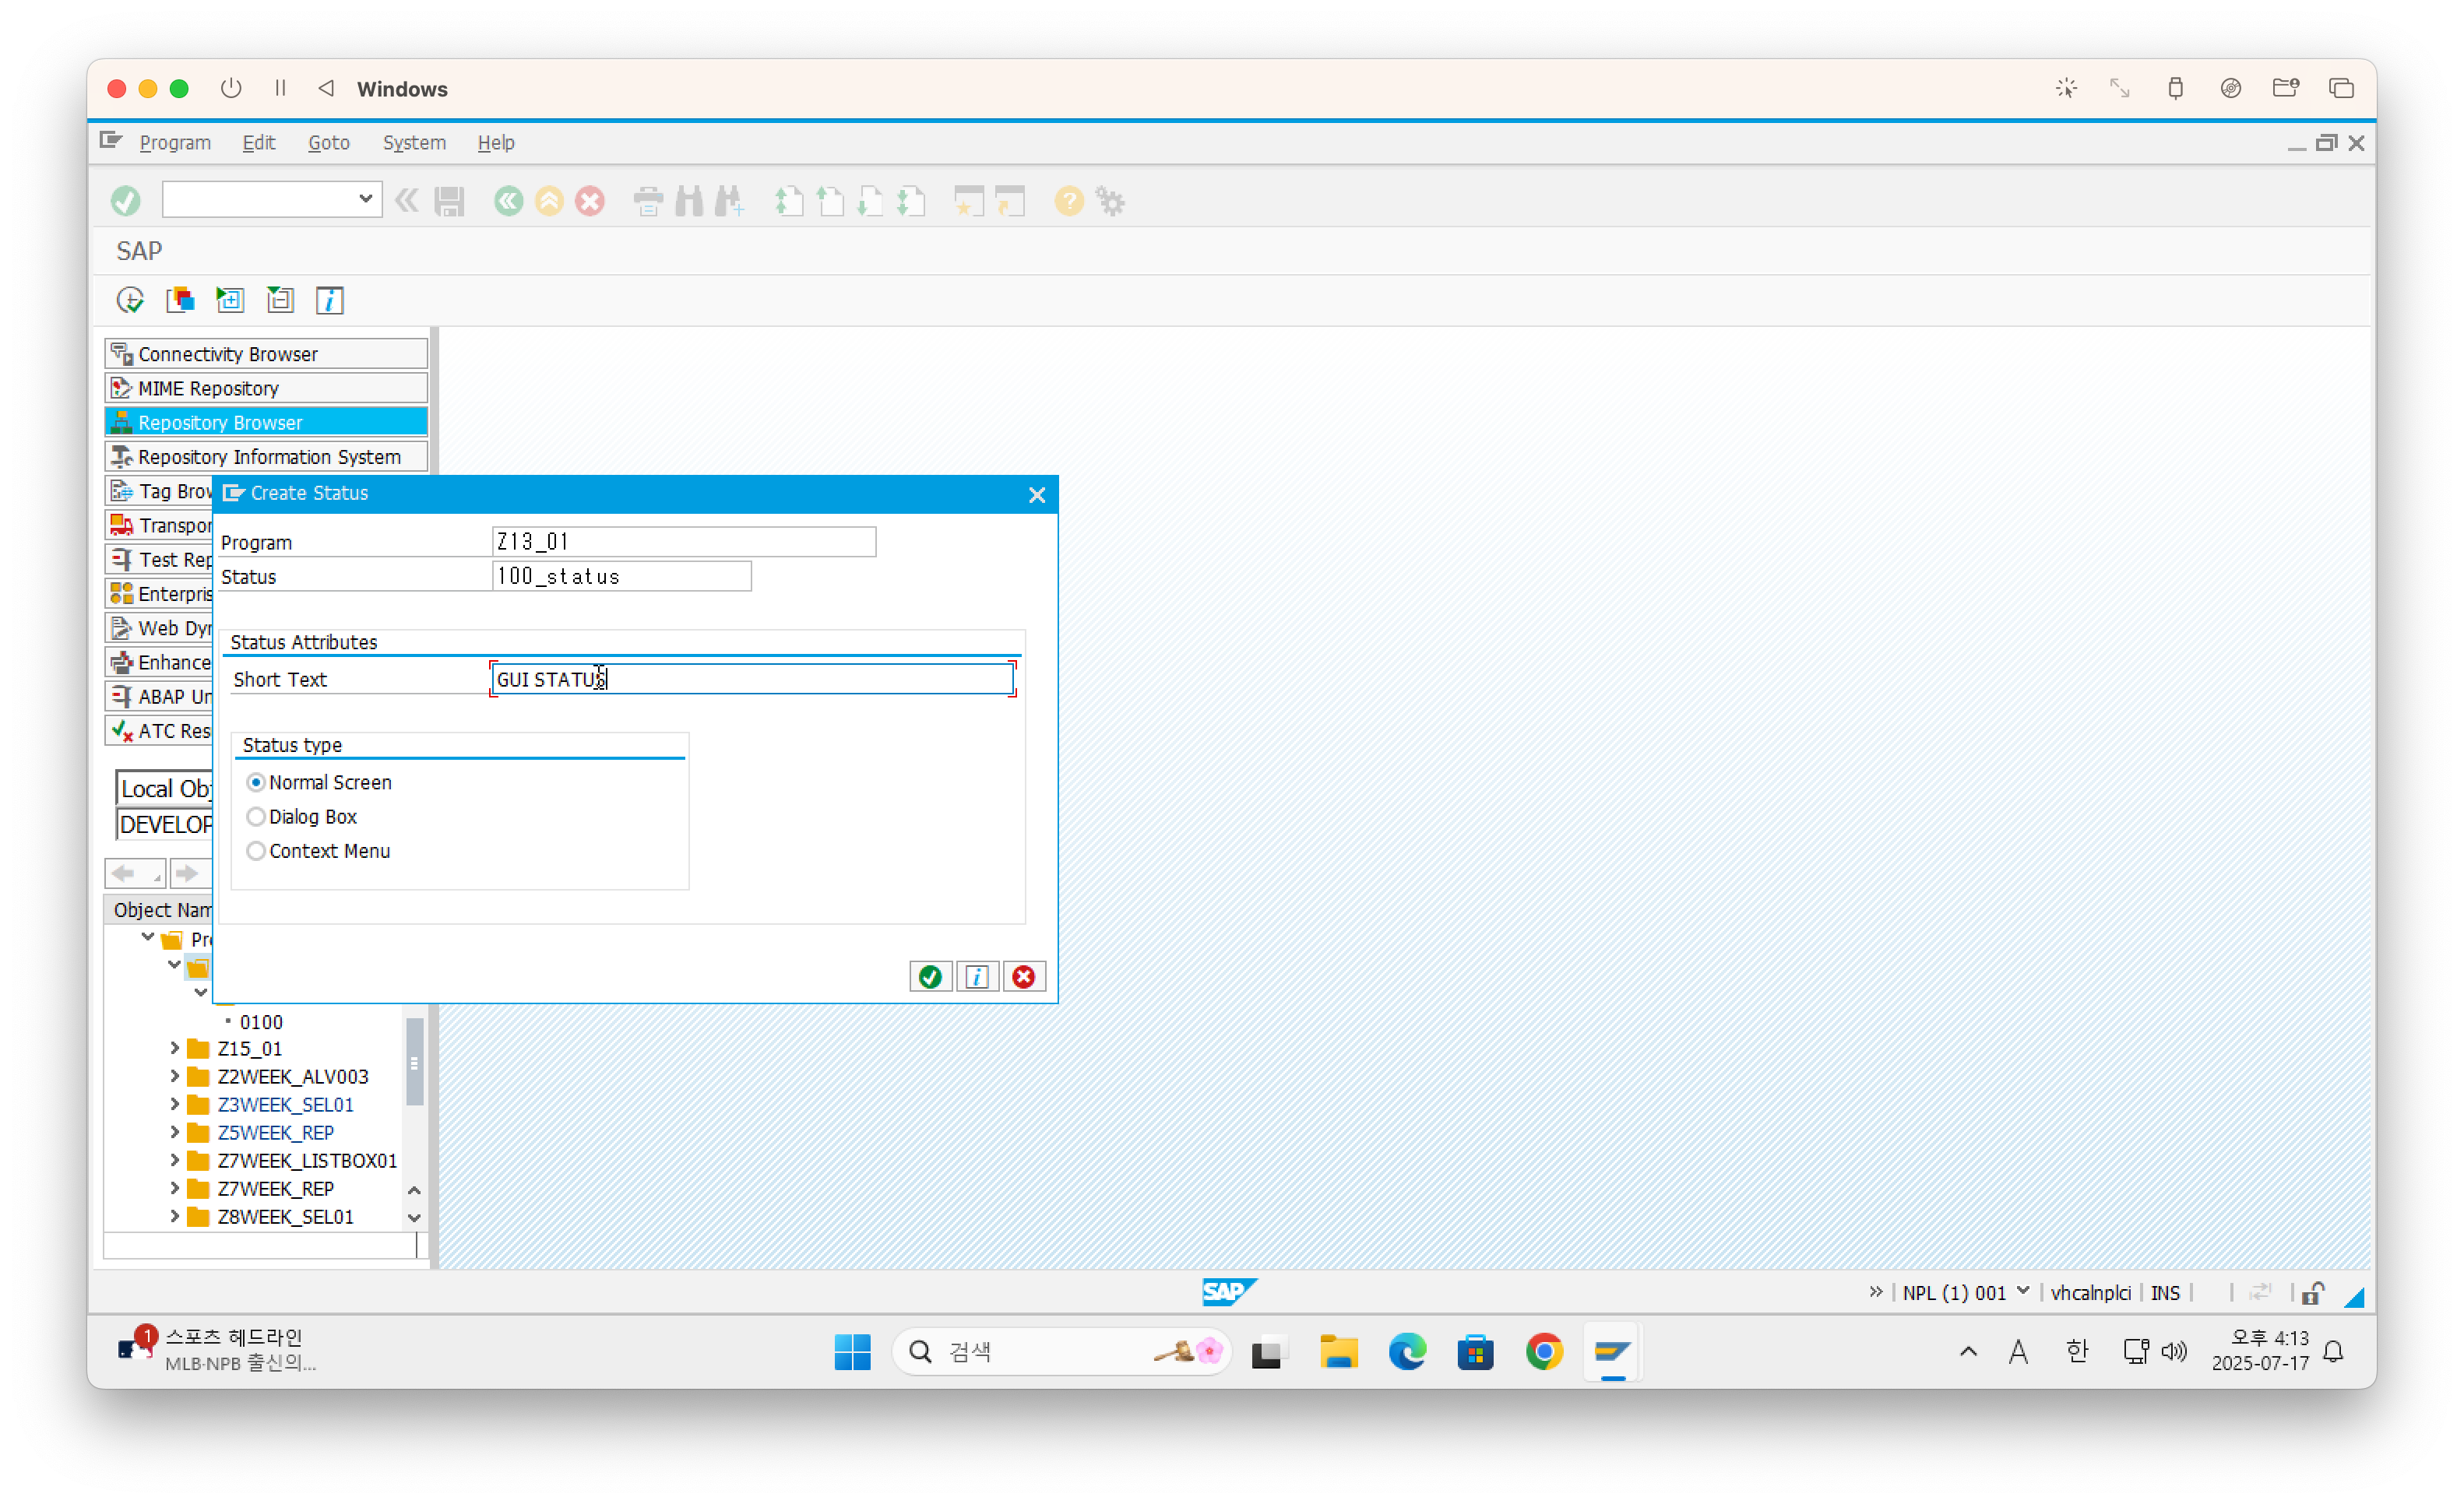
Task: Click the Save disk icon
Action: pyautogui.click(x=449, y=201)
